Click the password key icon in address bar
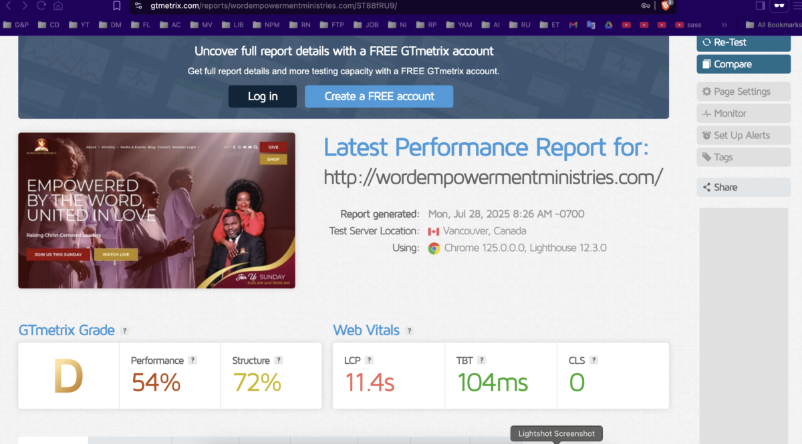Viewport: 802px width, 444px height. click(646, 5)
